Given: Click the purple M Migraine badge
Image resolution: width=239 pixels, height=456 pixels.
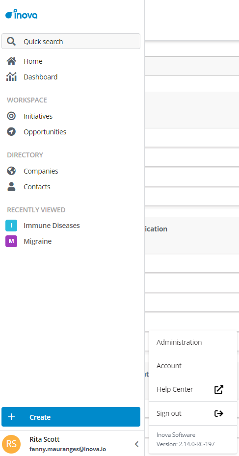Looking at the screenshot, I should [11, 241].
